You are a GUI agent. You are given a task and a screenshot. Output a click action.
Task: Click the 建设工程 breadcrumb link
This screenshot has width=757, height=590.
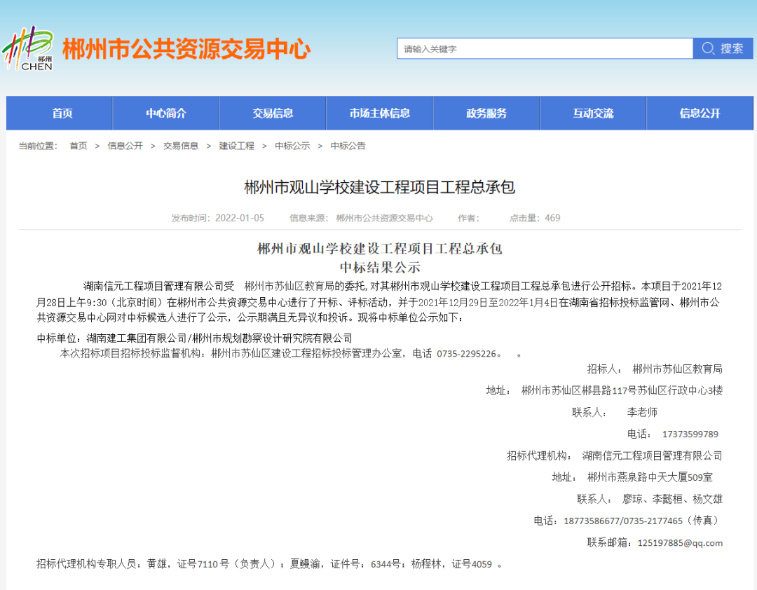click(x=237, y=146)
